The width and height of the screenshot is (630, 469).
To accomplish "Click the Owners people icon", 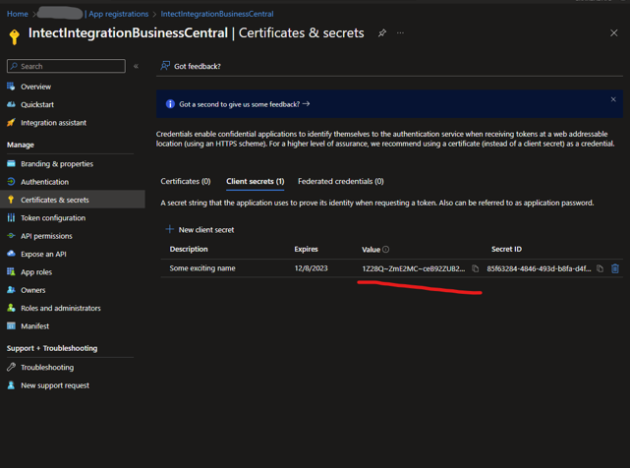I will click(11, 290).
